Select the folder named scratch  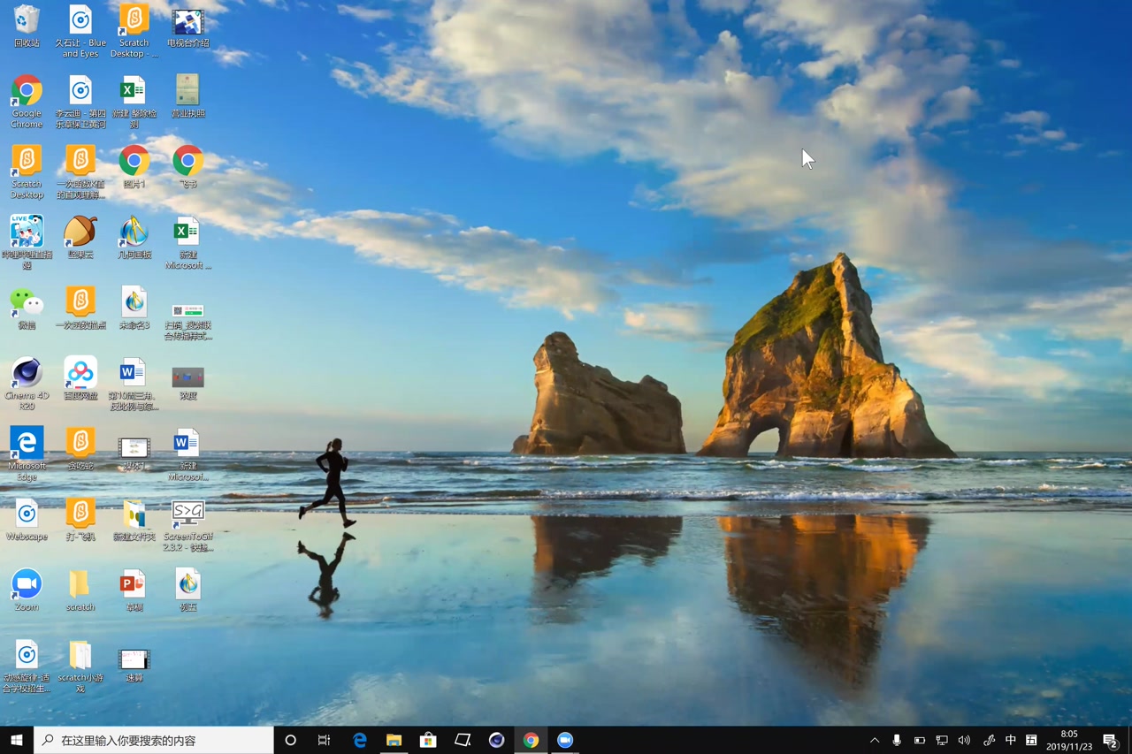(x=80, y=590)
